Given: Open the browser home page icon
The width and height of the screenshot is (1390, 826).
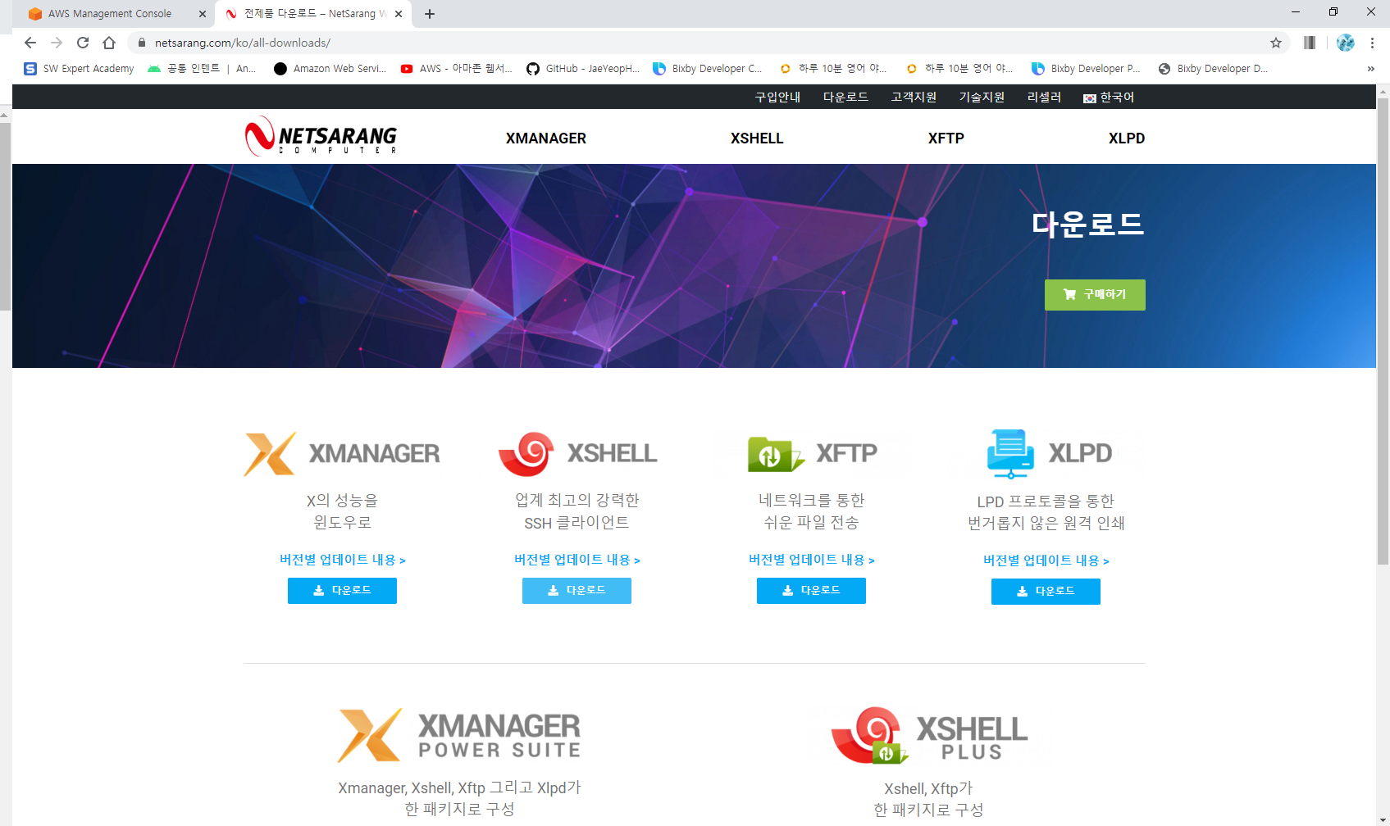Looking at the screenshot, I should coord(109,43).
